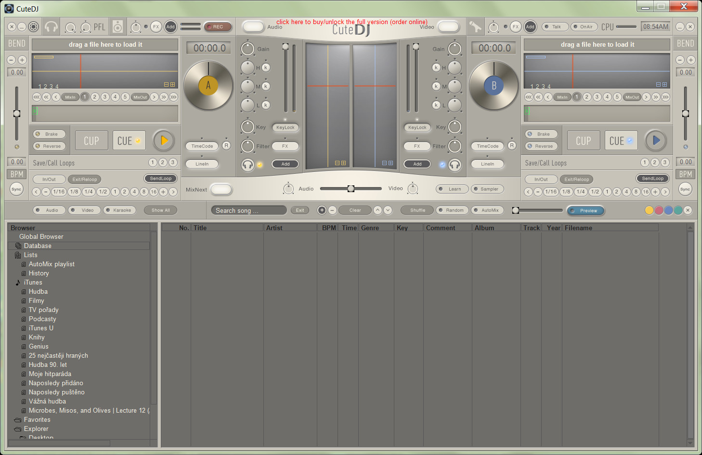Kill the mid EQ band on deck A

click(x=266, y=86)
